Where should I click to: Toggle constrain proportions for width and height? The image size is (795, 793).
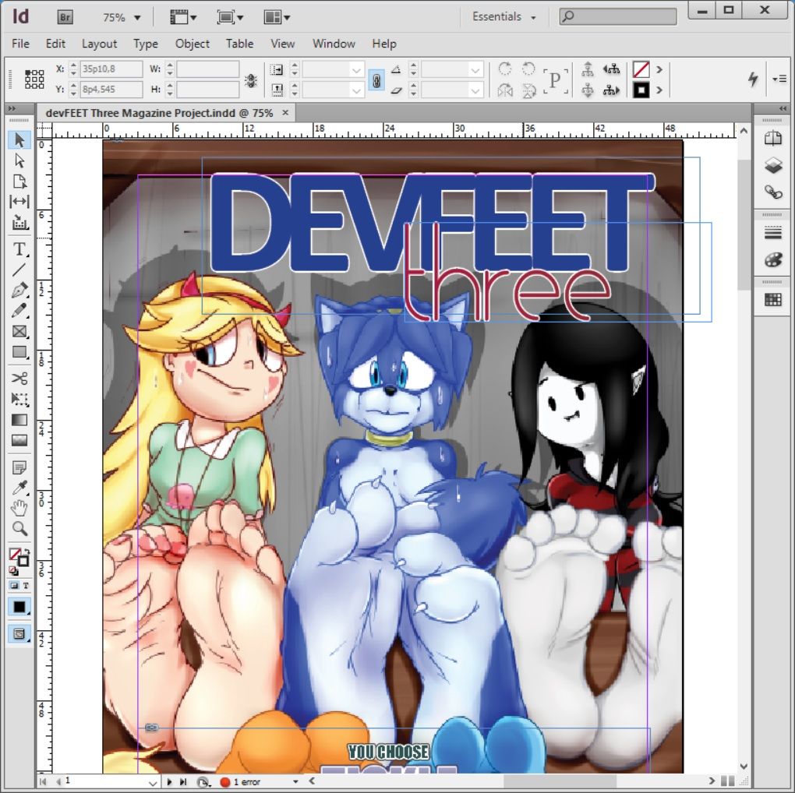point(251,80)
